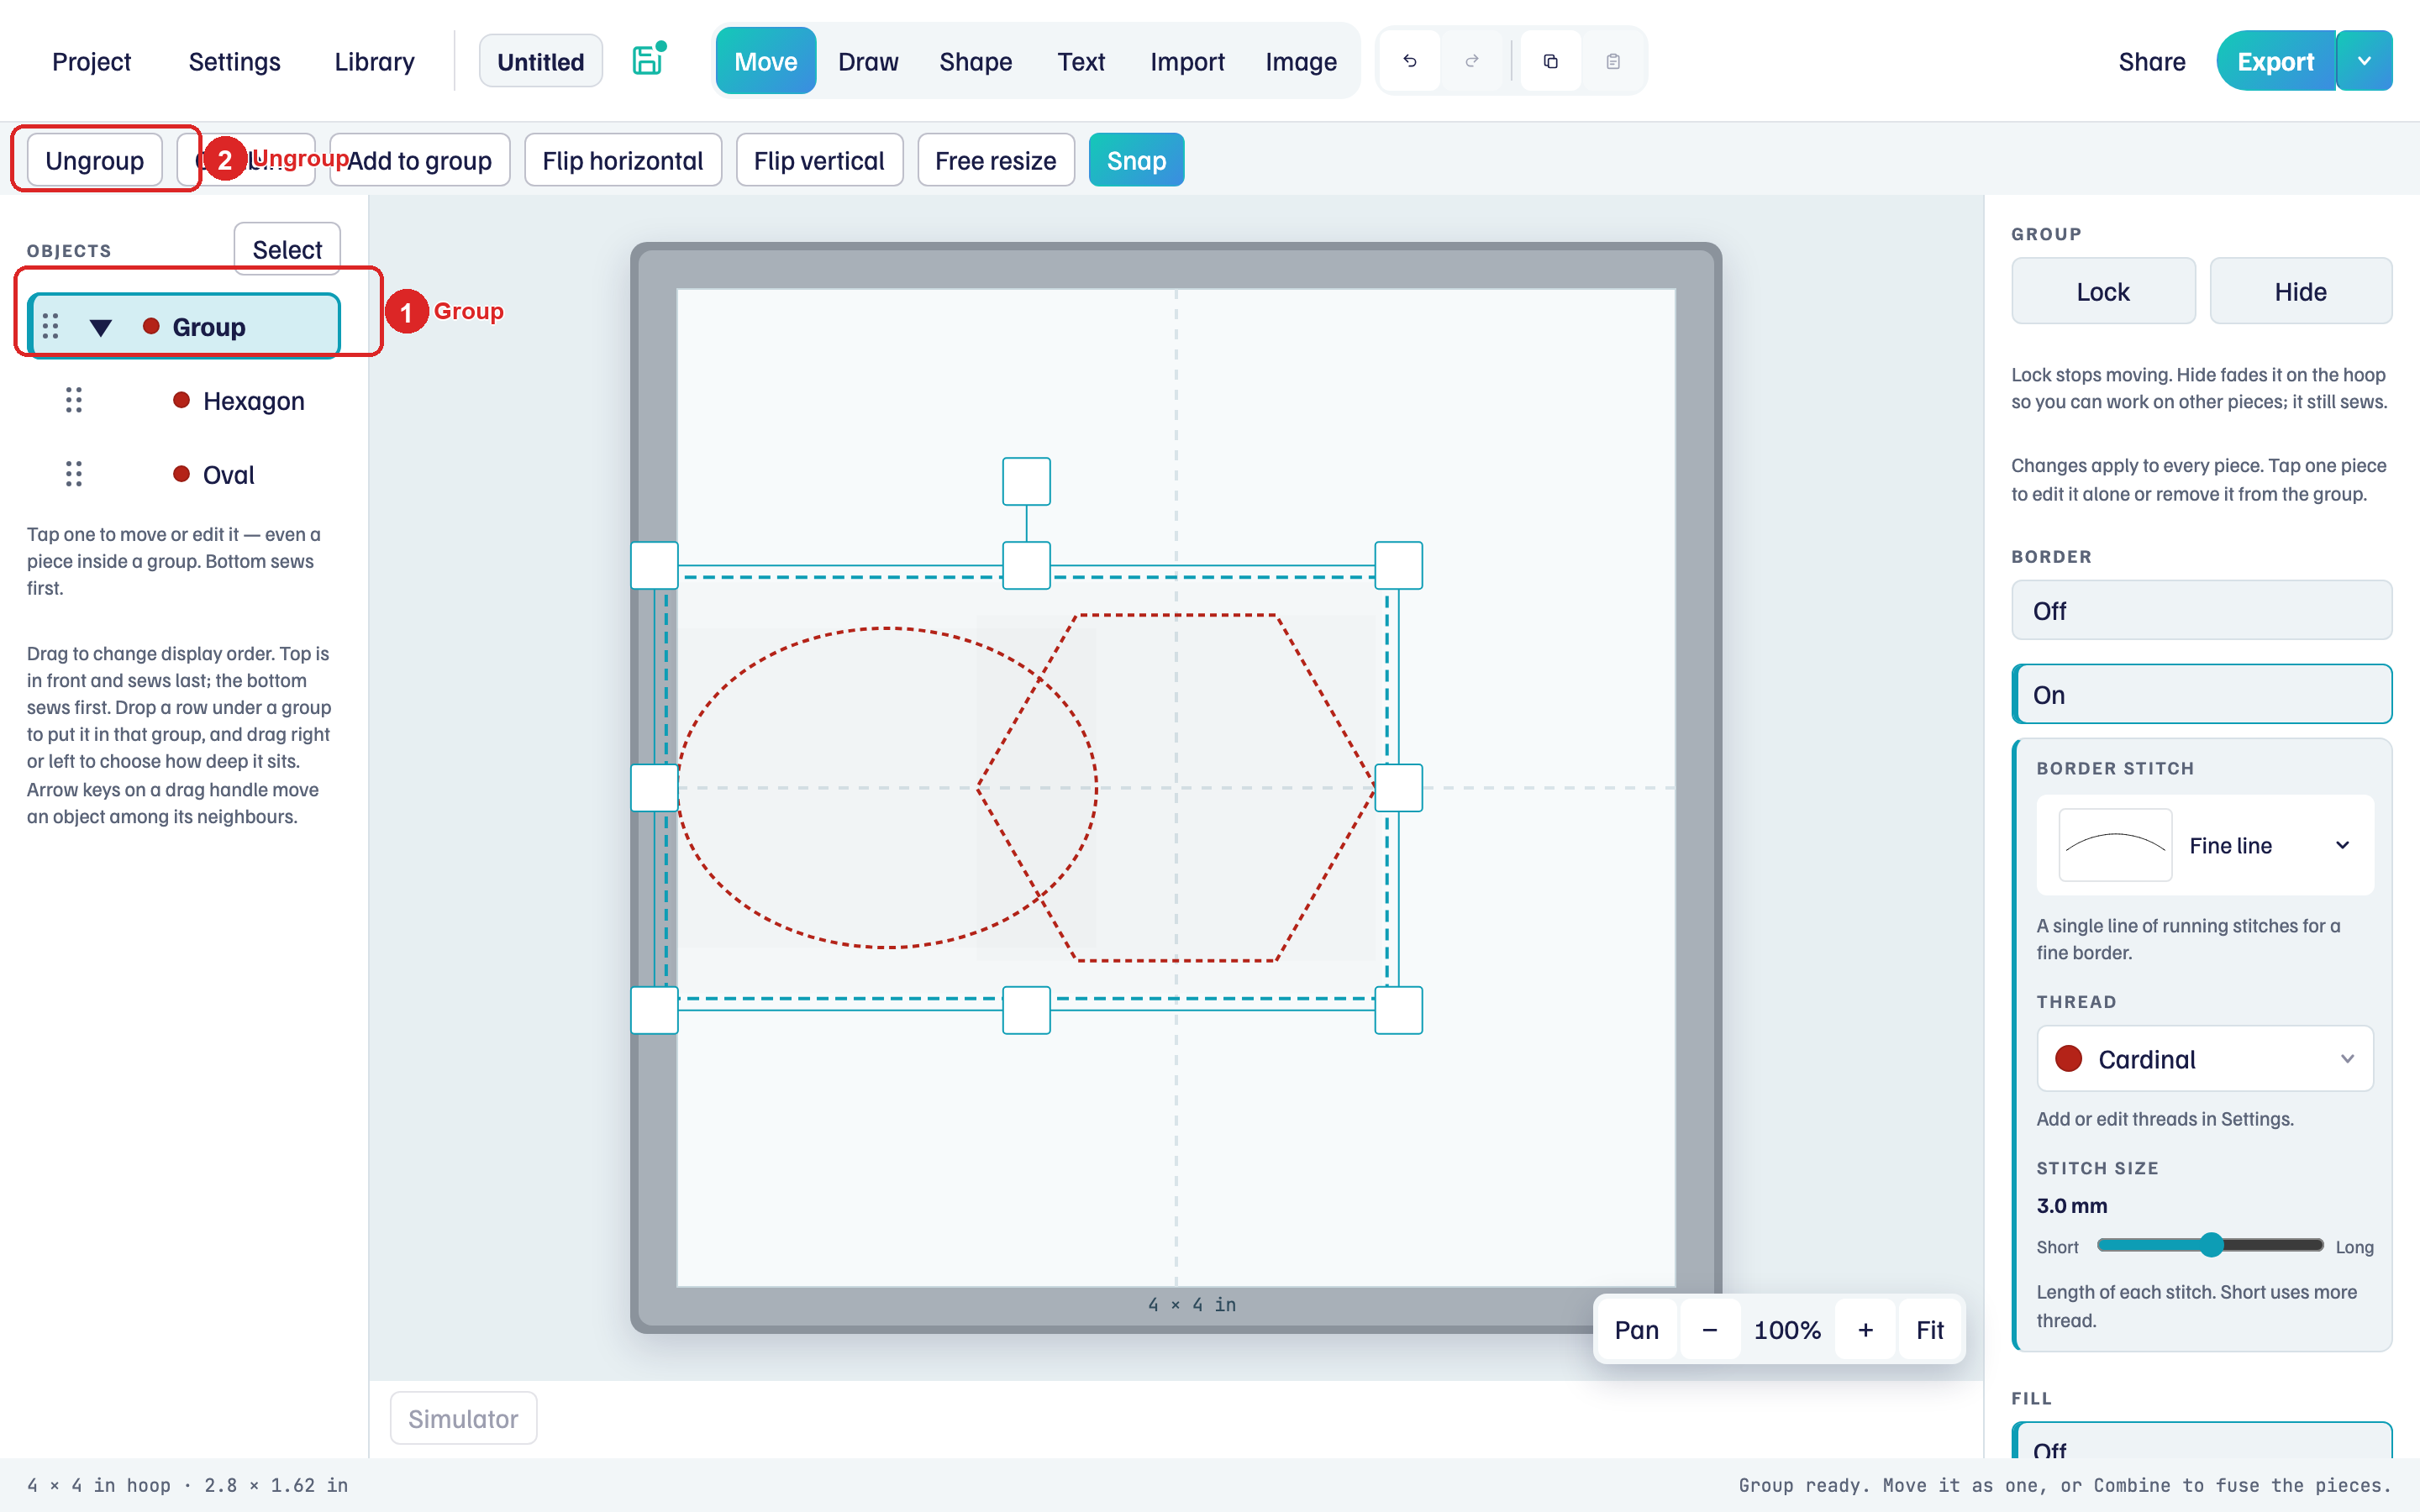Click the drag handle beside Oval
The image size is (2420, 1512).
(73, 474)
